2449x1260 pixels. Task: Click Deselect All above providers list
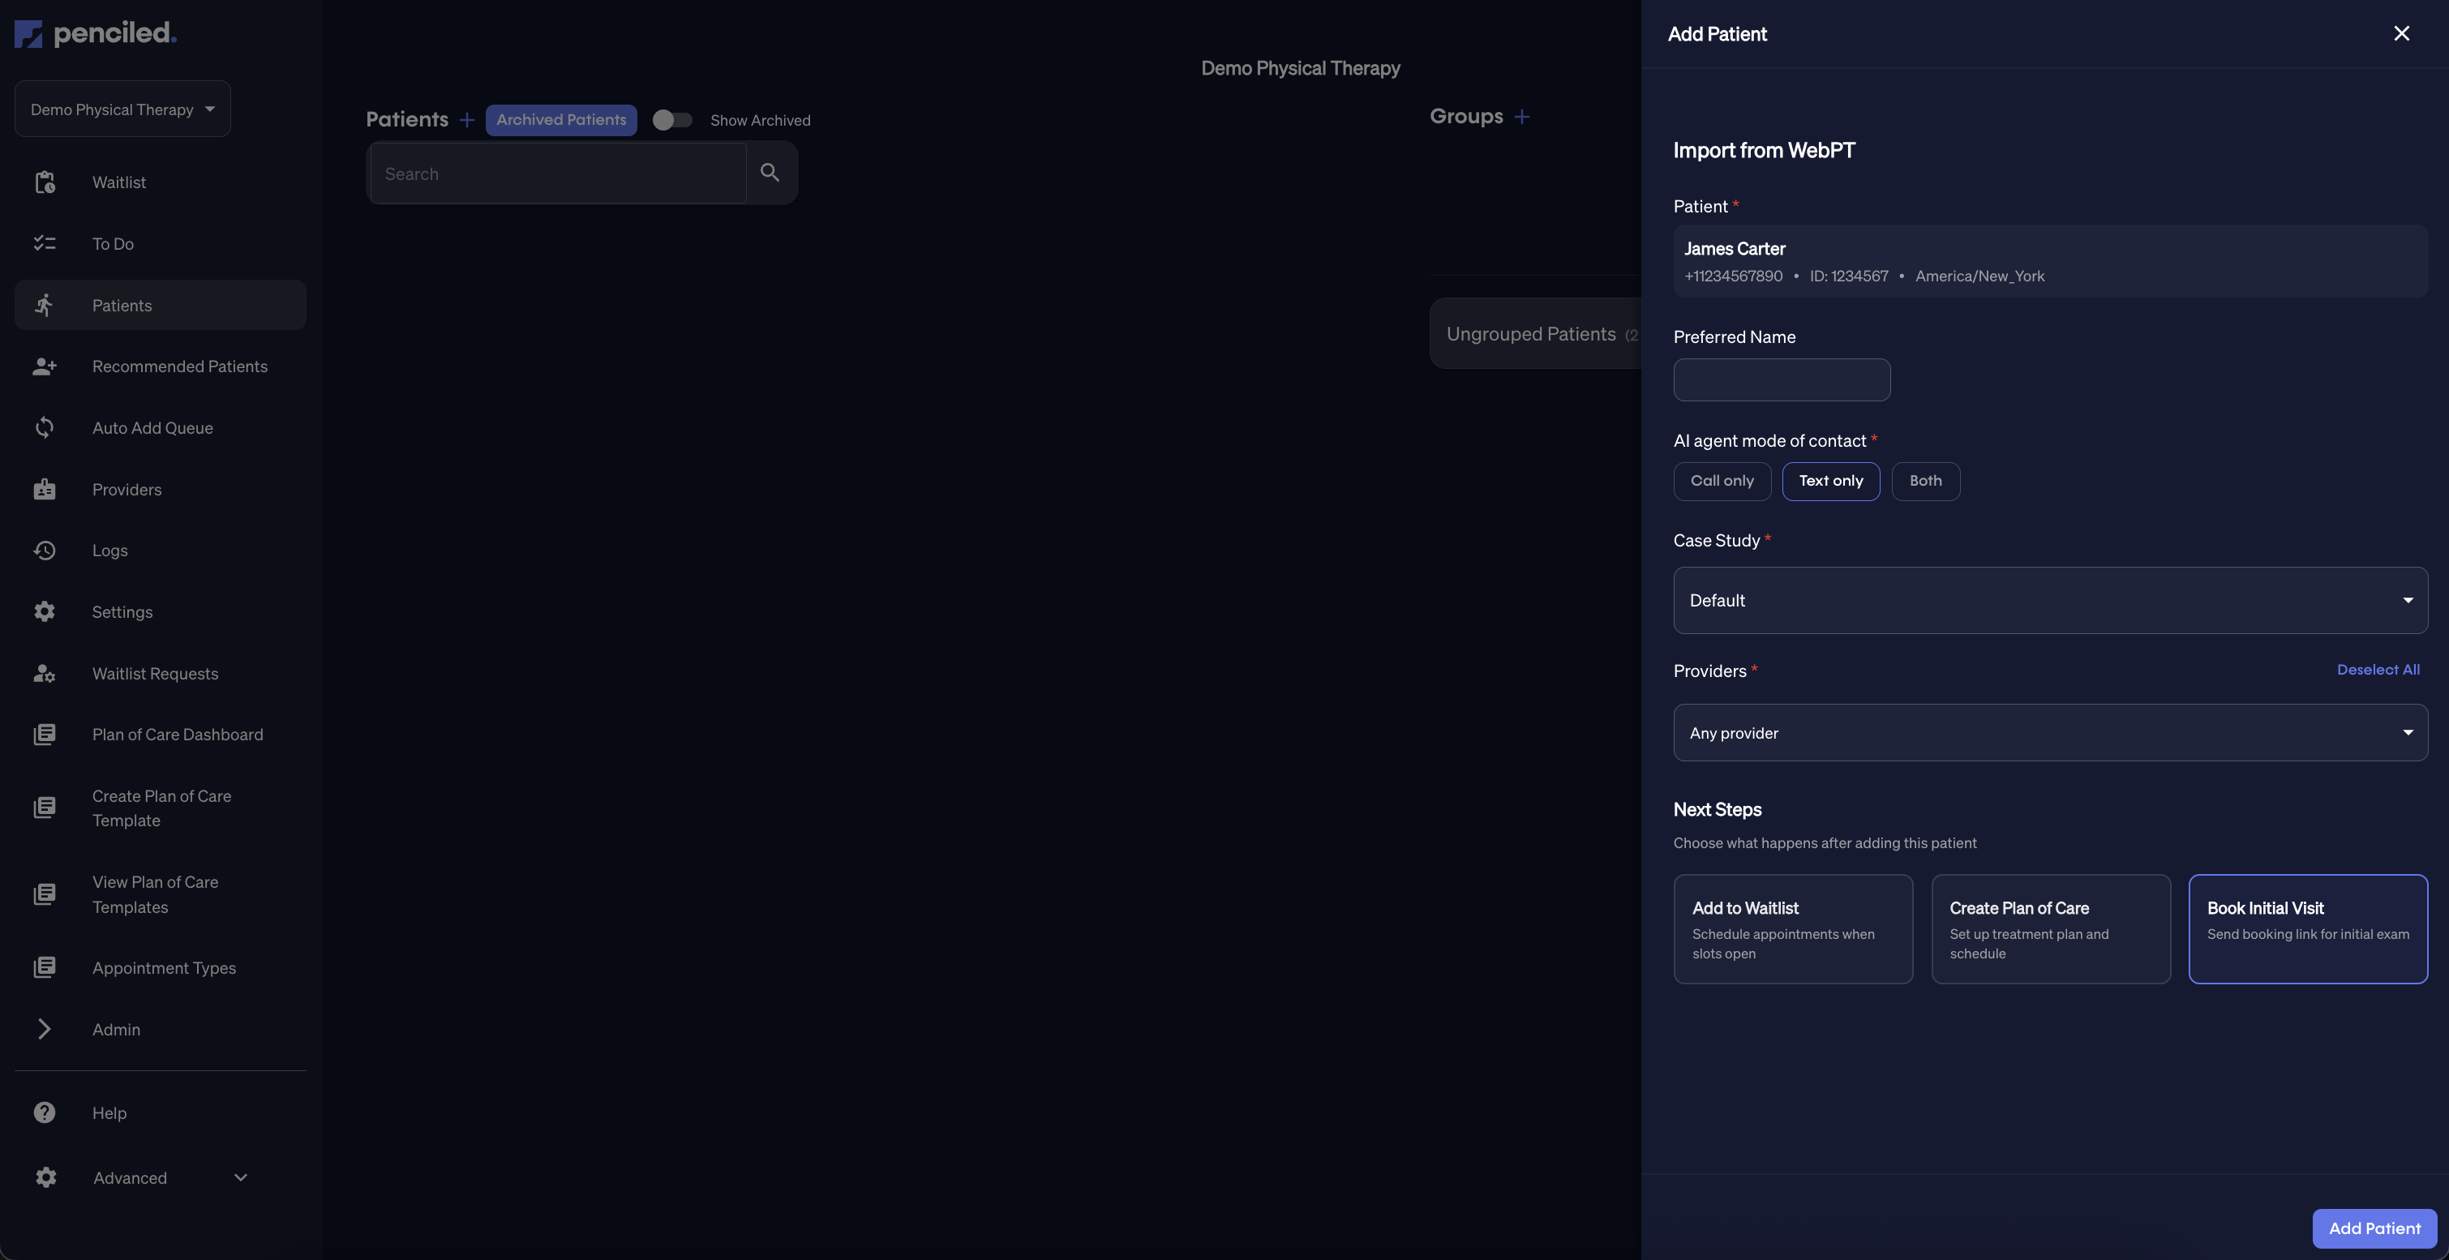pos(2378,669)
